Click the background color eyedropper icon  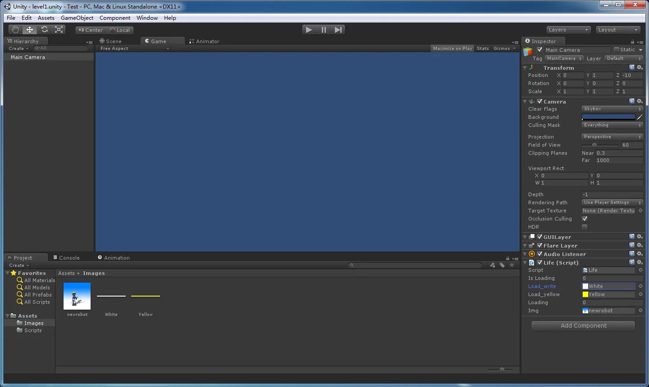[640, 117]
